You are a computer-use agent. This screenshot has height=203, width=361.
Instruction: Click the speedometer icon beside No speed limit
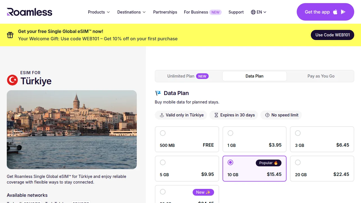267,115
